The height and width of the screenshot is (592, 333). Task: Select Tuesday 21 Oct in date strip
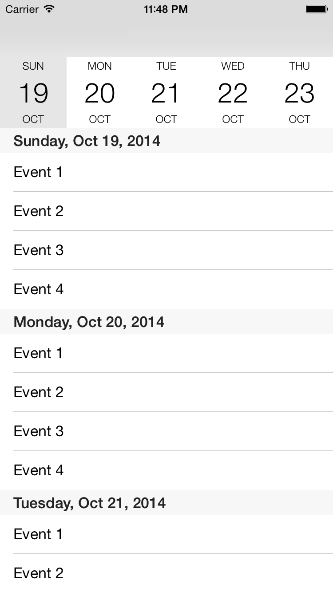coord(166,92)
